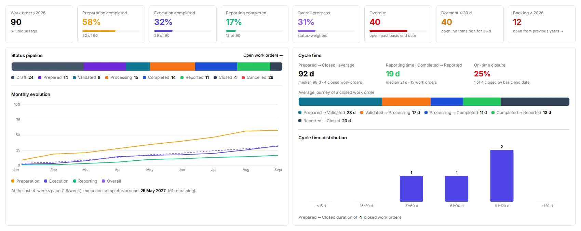Viewport: 581px width, 231px height.
Task: Toggle the Overall series in chart legend
Action: point(111,181)
